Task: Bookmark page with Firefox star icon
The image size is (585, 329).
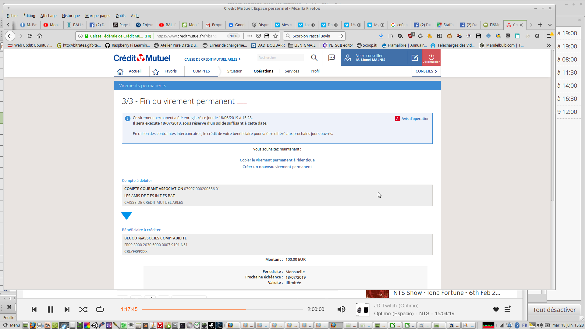Action: [275, 36]
